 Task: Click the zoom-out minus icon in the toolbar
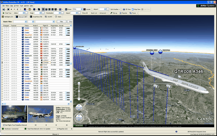14,9
